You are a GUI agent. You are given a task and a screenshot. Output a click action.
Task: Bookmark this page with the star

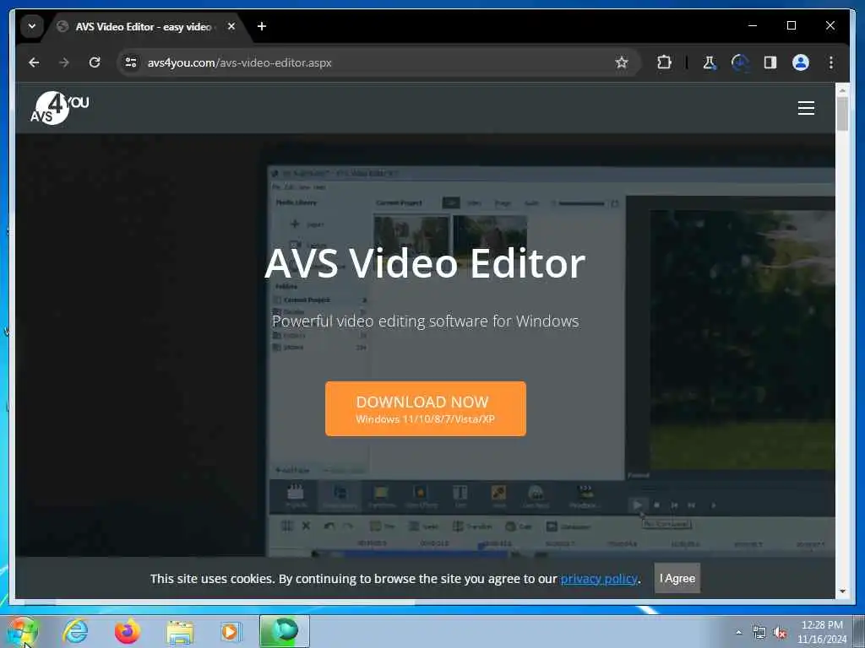(622, 62)
